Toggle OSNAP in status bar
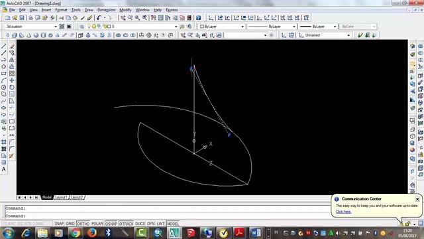The height and width of the screenshot is (239, 424). coord(111,224)
